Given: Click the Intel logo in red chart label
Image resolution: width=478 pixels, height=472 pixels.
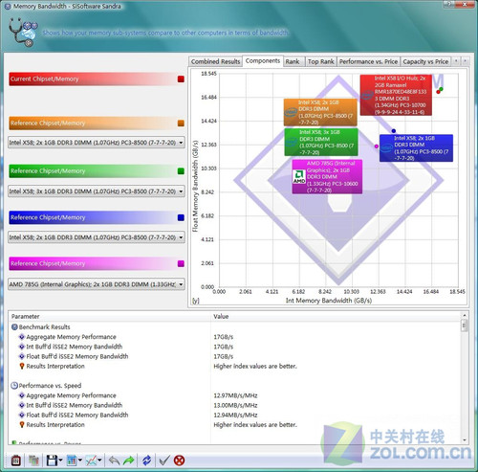Looking at the screenshot, I should pyautogui.click(x=367, y=95).
